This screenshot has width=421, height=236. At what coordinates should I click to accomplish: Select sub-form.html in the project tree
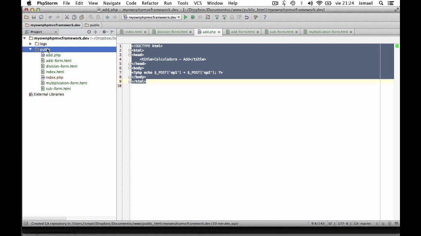(58, 89)
